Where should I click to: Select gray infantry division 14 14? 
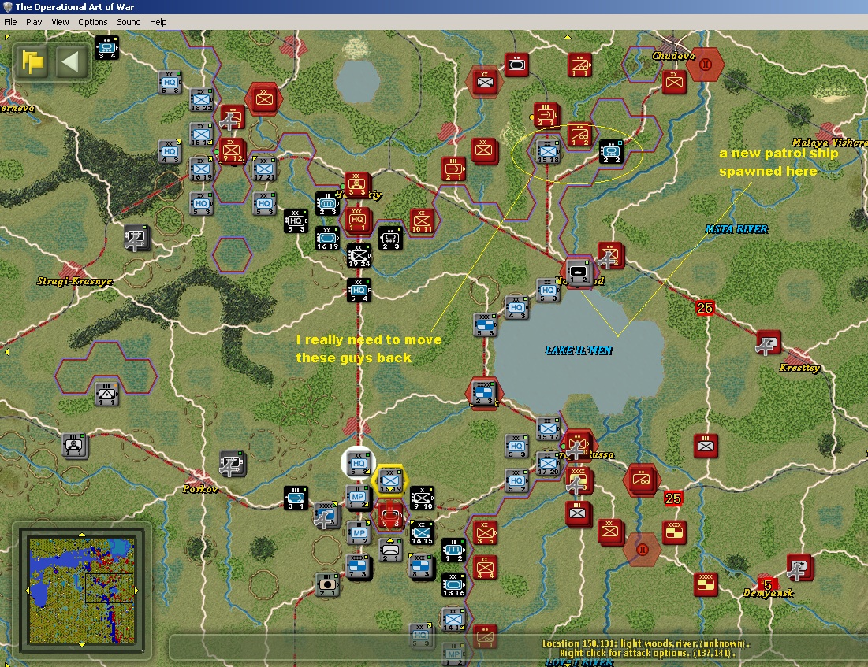pos(453,620)
